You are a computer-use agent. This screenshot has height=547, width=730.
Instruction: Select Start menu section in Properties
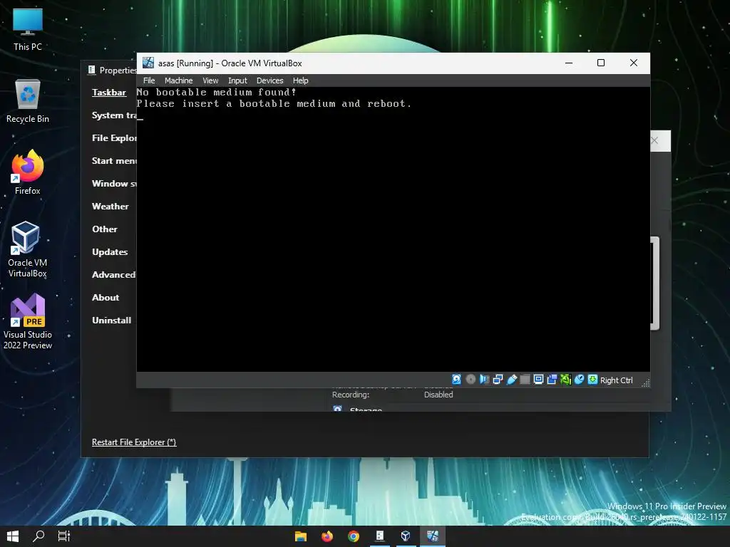tap(114, 160)
